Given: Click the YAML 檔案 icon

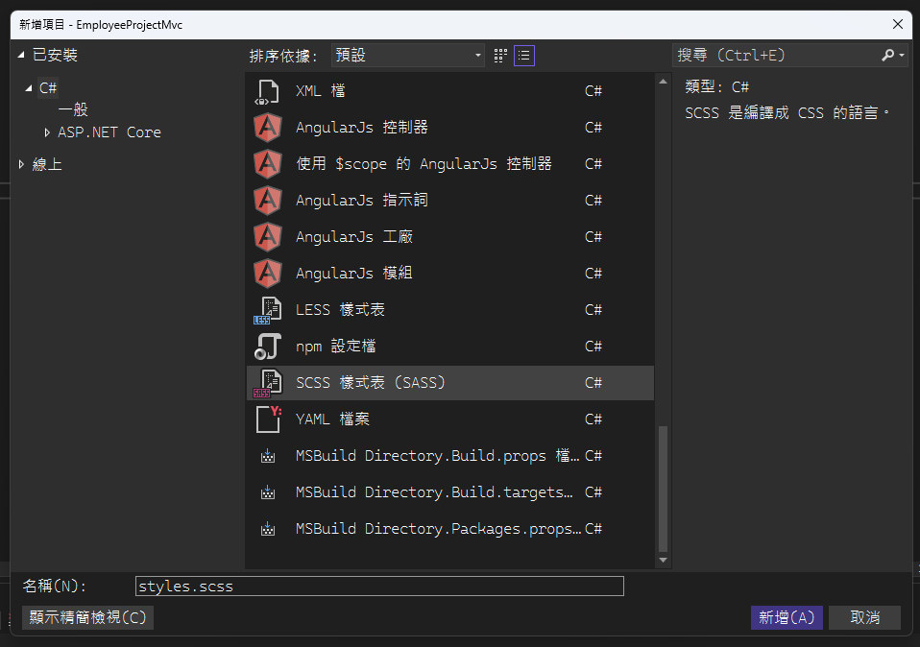Looking at the screenshot, I should (269, 419).
